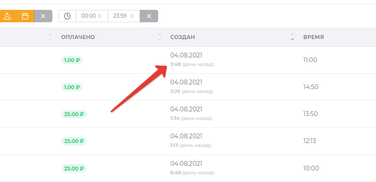This screenshot has height=182, width=376.
Task: Click the clock icon in time filter
Action: [67, 16]
